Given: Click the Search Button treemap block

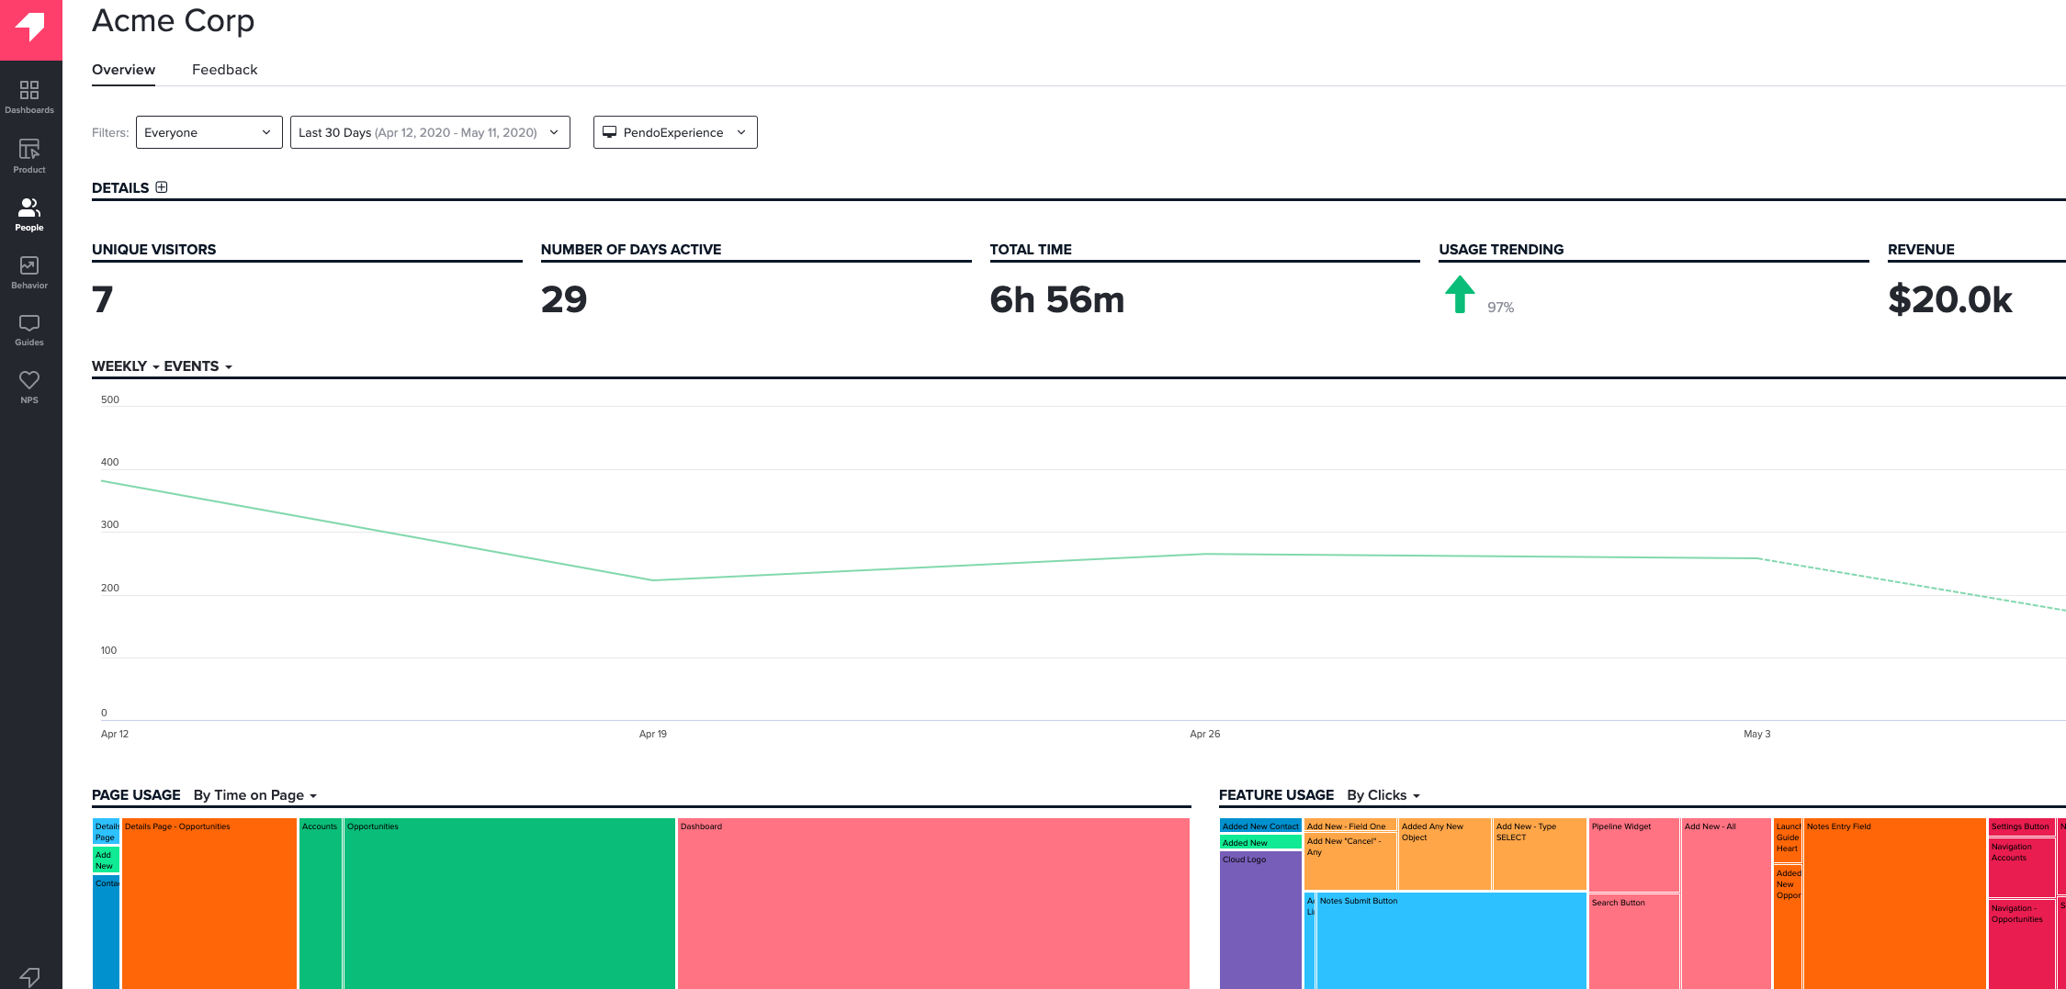Looking at the screenshot, I should click(1634, 941).
